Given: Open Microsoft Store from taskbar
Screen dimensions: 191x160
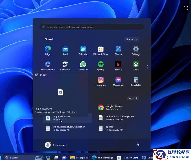Looking at the screenshot, I should click(x=127, y=158).
